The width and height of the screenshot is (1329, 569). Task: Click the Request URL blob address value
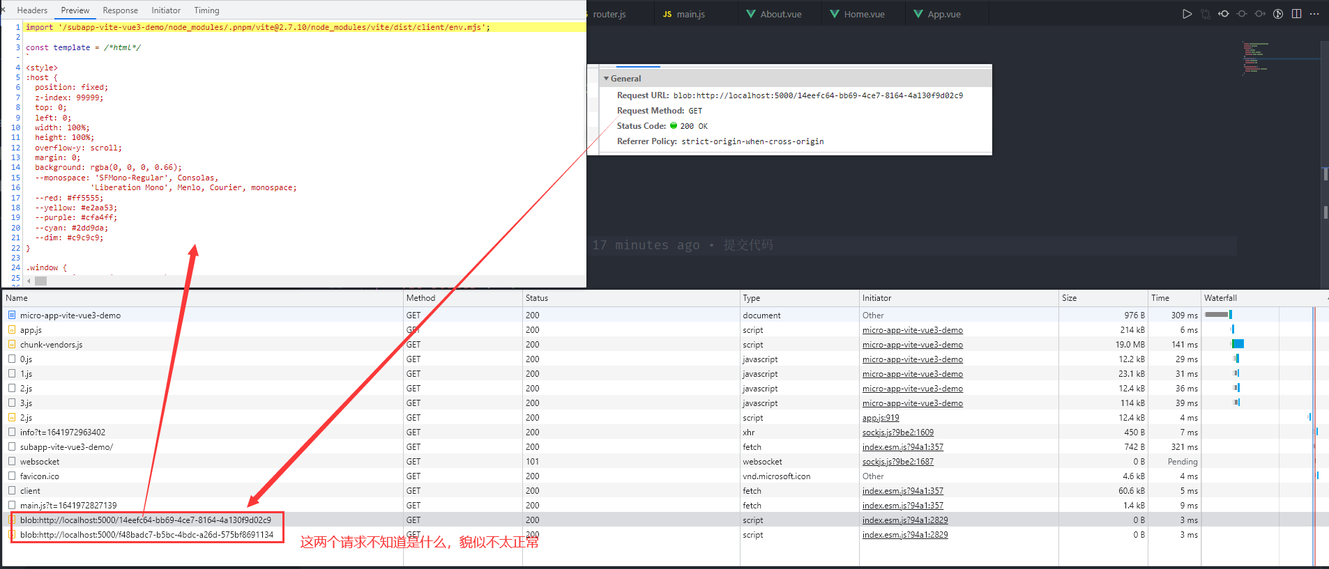[818, 95]
